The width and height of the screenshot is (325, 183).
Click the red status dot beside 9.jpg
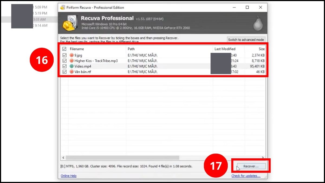pyautogui.click(x=71, y=55)
